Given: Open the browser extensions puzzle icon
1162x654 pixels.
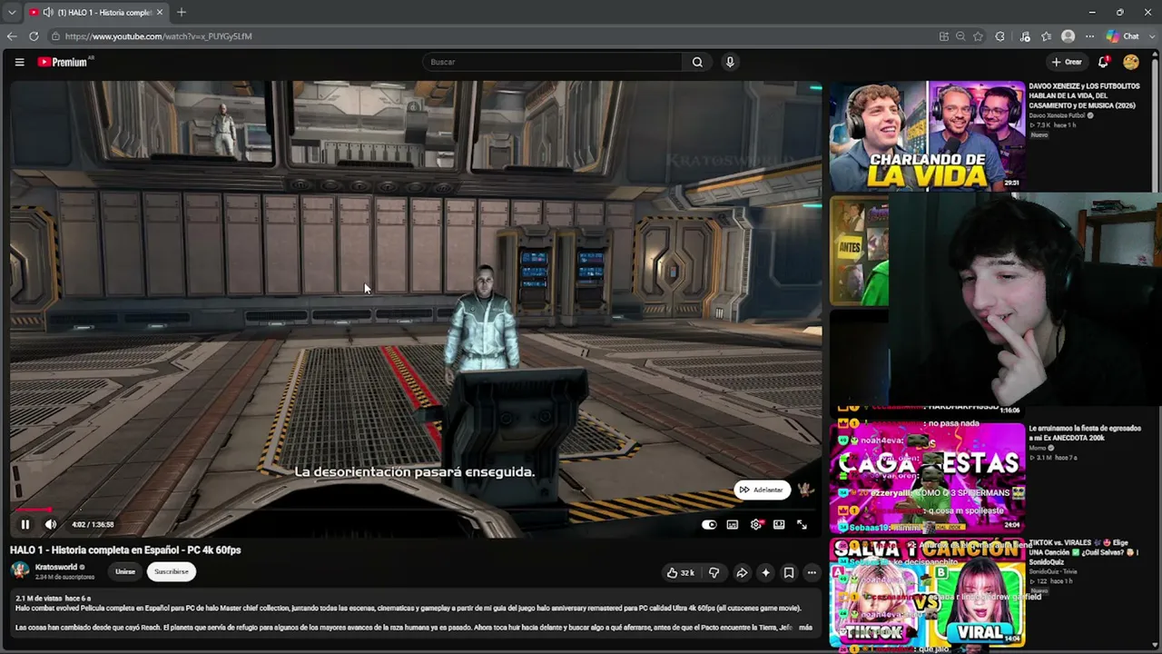Looking at the screenshot, I should pyautogui.click(x=1000, y=36).
